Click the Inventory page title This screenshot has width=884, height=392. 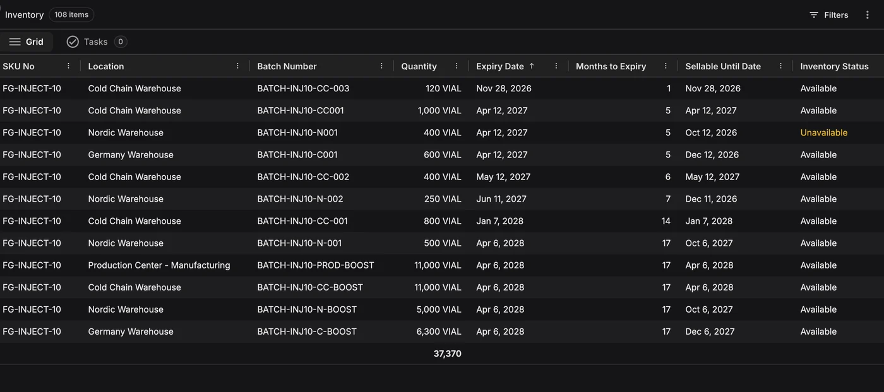click(x=24, y=14)
